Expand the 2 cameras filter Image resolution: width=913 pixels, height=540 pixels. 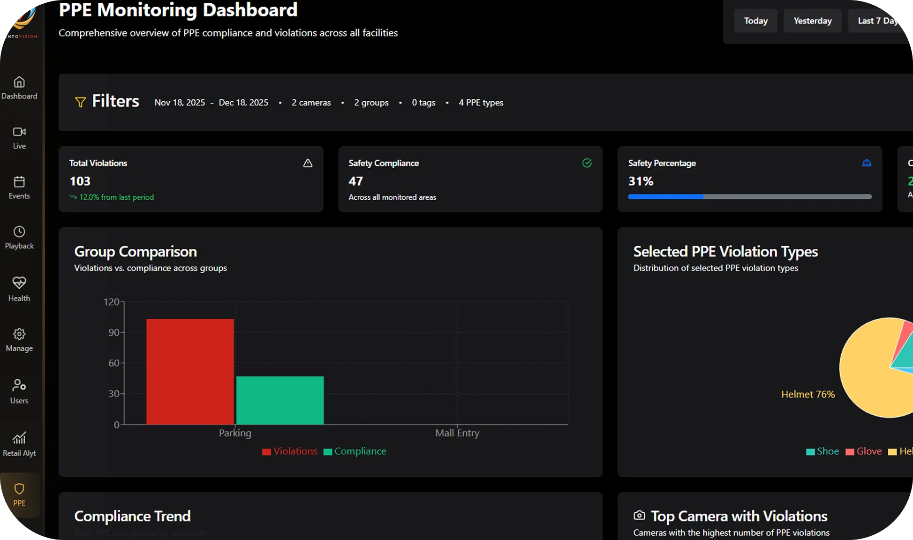click(311, 102)
